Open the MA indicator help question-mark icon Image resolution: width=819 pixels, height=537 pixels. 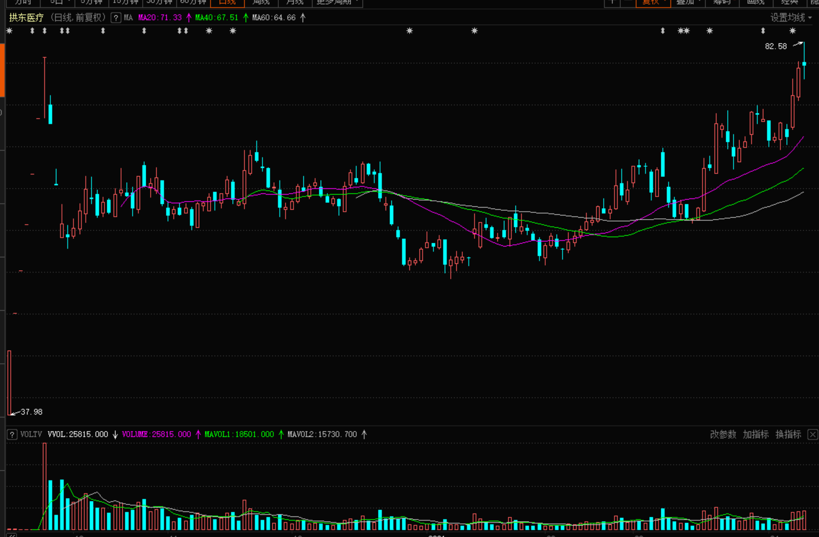point(115,18)
